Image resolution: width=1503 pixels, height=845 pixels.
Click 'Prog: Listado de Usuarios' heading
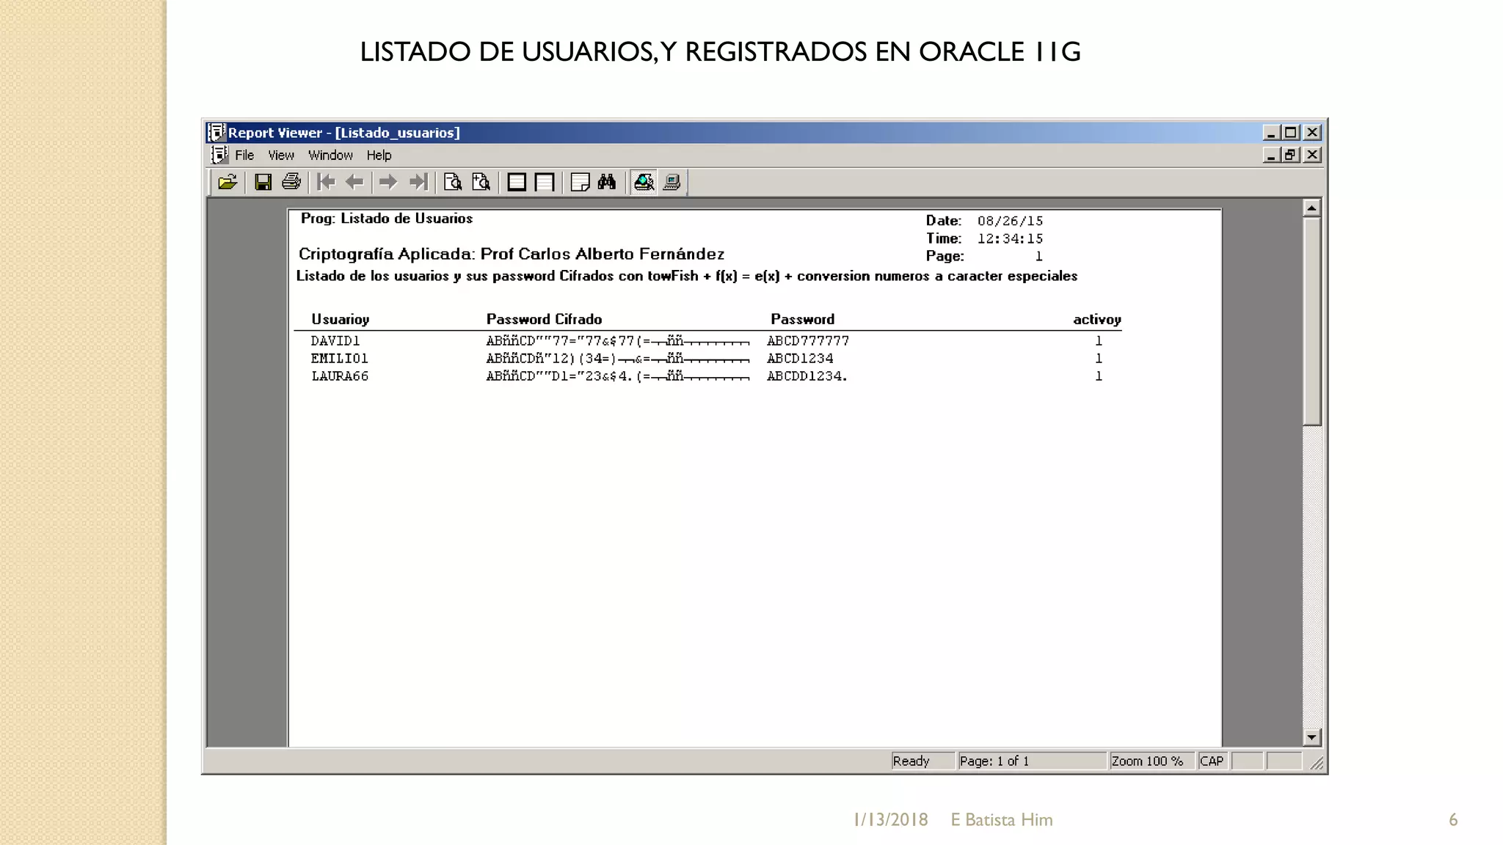click(386, 219)
